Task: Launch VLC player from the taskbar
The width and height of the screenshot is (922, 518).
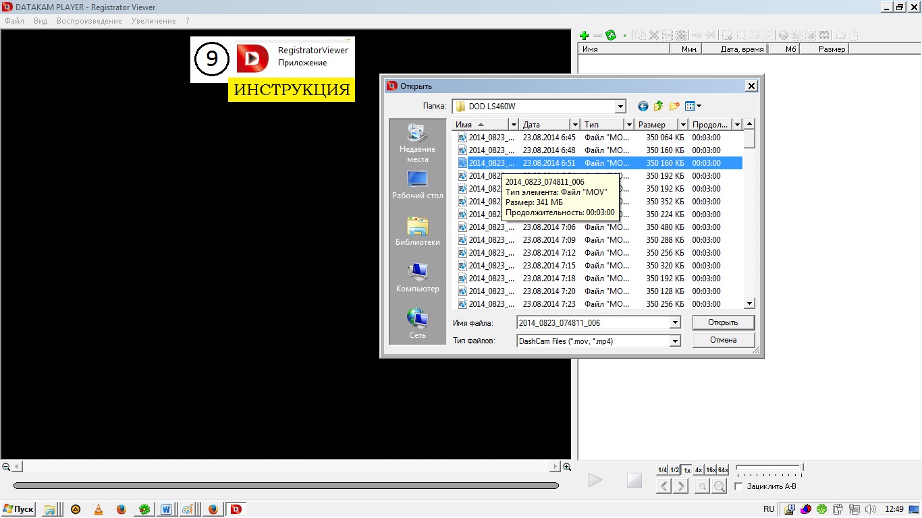Action: pyautogui.click(x=99, y=509)
